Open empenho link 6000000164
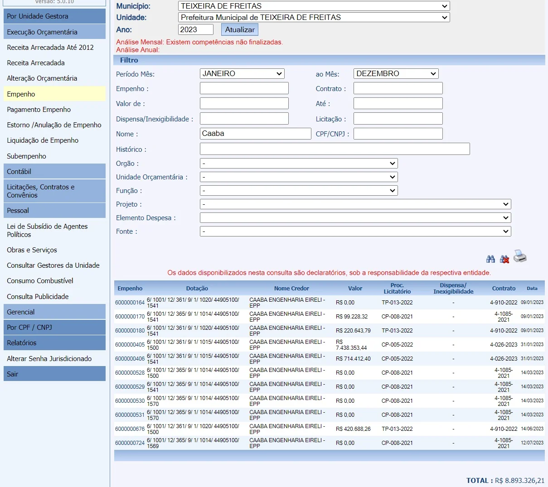 tap(130, 303)
